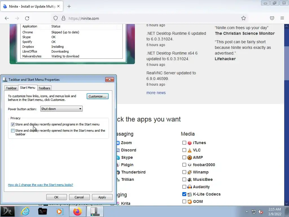This screenshot has height=217, width=289.
Task: Select the foobar2000 checkbox
Action: coord(184,165)
